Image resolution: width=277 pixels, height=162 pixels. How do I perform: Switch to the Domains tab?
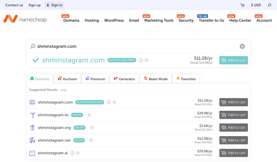click(x=40, y=79)
